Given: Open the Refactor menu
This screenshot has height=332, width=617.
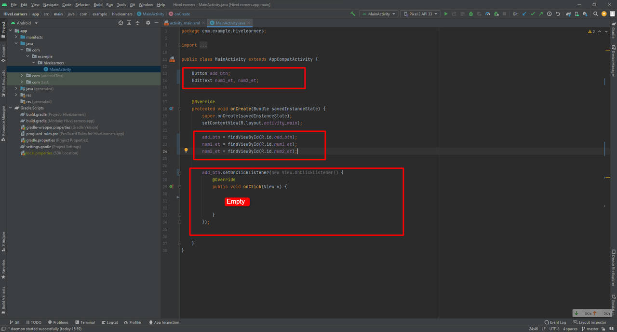Looking at the screenshot, I should coord(82,5).
